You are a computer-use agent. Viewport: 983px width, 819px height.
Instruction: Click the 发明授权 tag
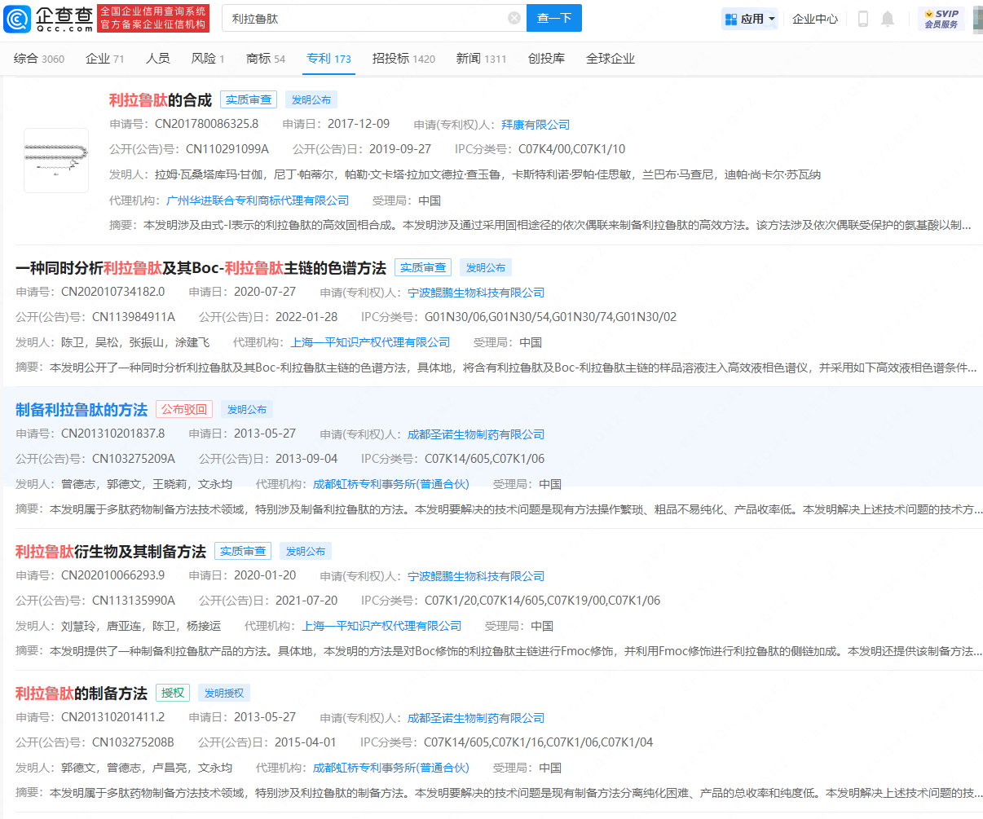(224, 694)
